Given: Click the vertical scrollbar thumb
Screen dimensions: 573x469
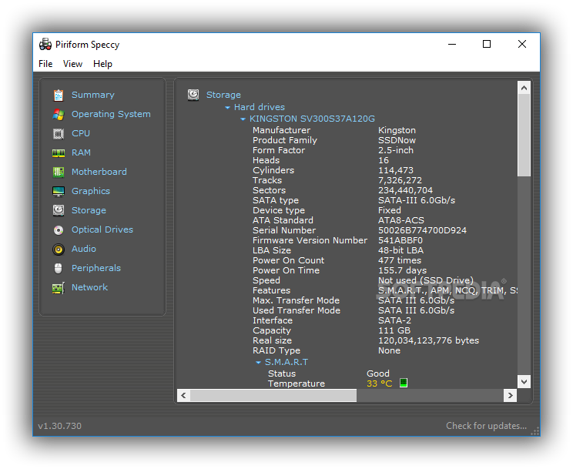Looking at the screenshot, I should point(524,136).
